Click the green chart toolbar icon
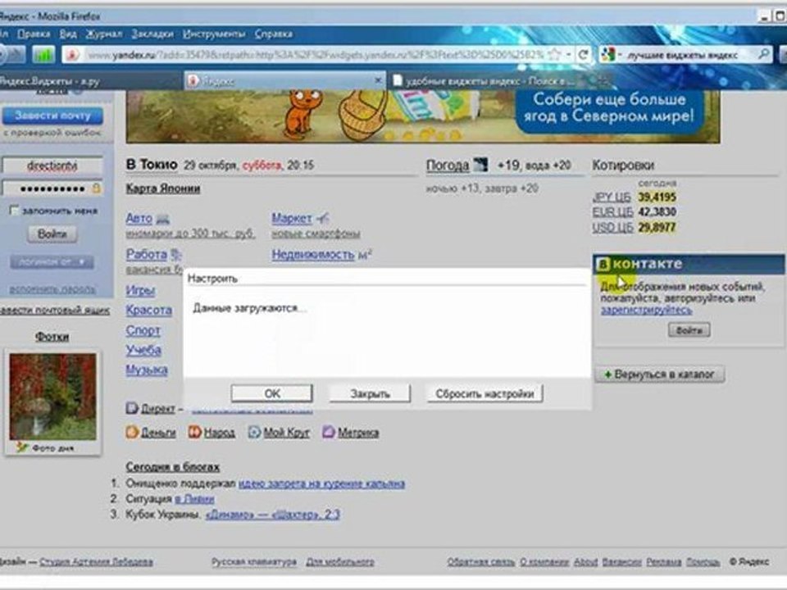 click(x=43, y=55)
